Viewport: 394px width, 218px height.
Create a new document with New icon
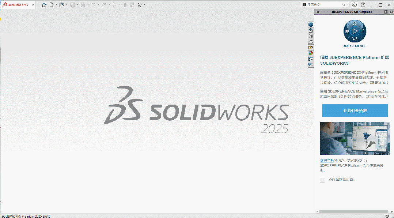coord(51,4)
